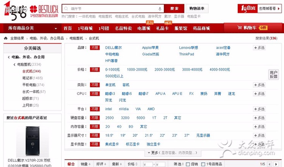Select 不限 for 价格
The width and height of the screenshot is (284, 167).
95,70
